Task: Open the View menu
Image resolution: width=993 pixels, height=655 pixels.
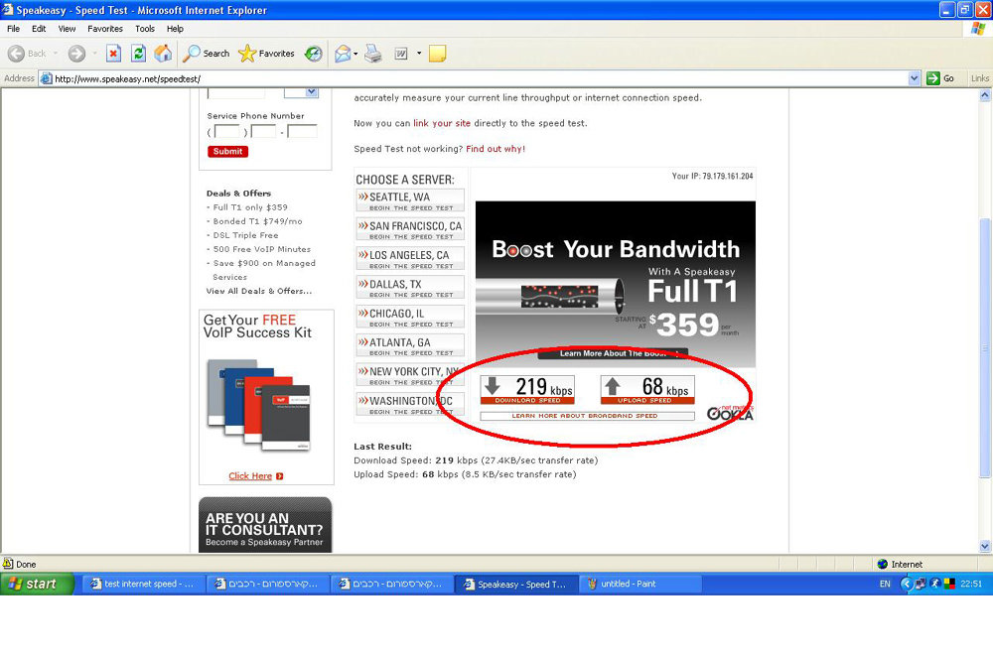Action: tap(67, 29)
